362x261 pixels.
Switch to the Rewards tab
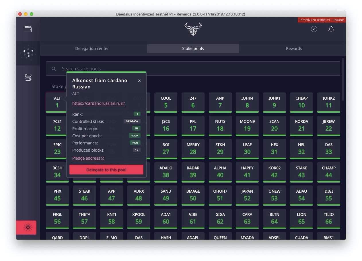click(294, 49)
